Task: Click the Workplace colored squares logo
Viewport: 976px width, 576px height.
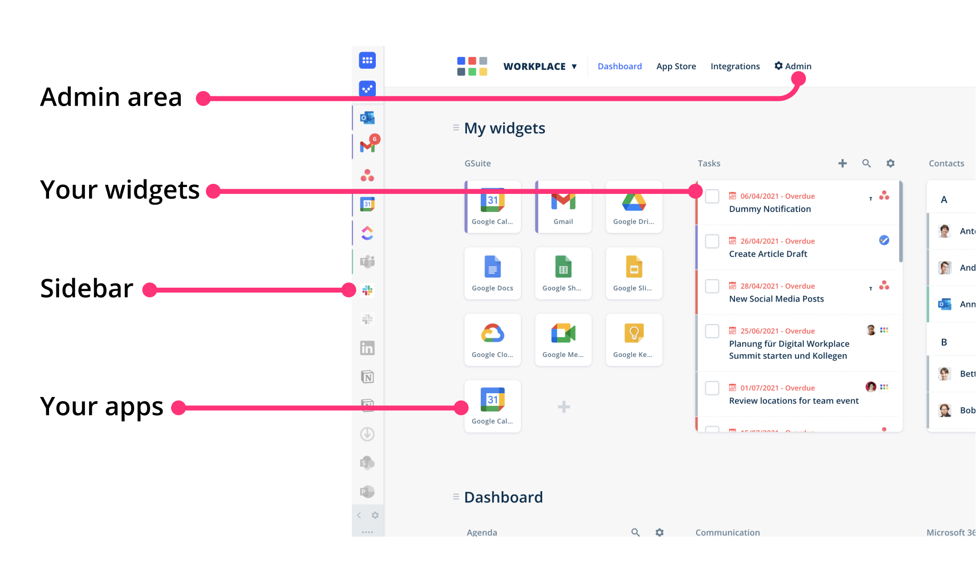Action: (x=472, y=66)
